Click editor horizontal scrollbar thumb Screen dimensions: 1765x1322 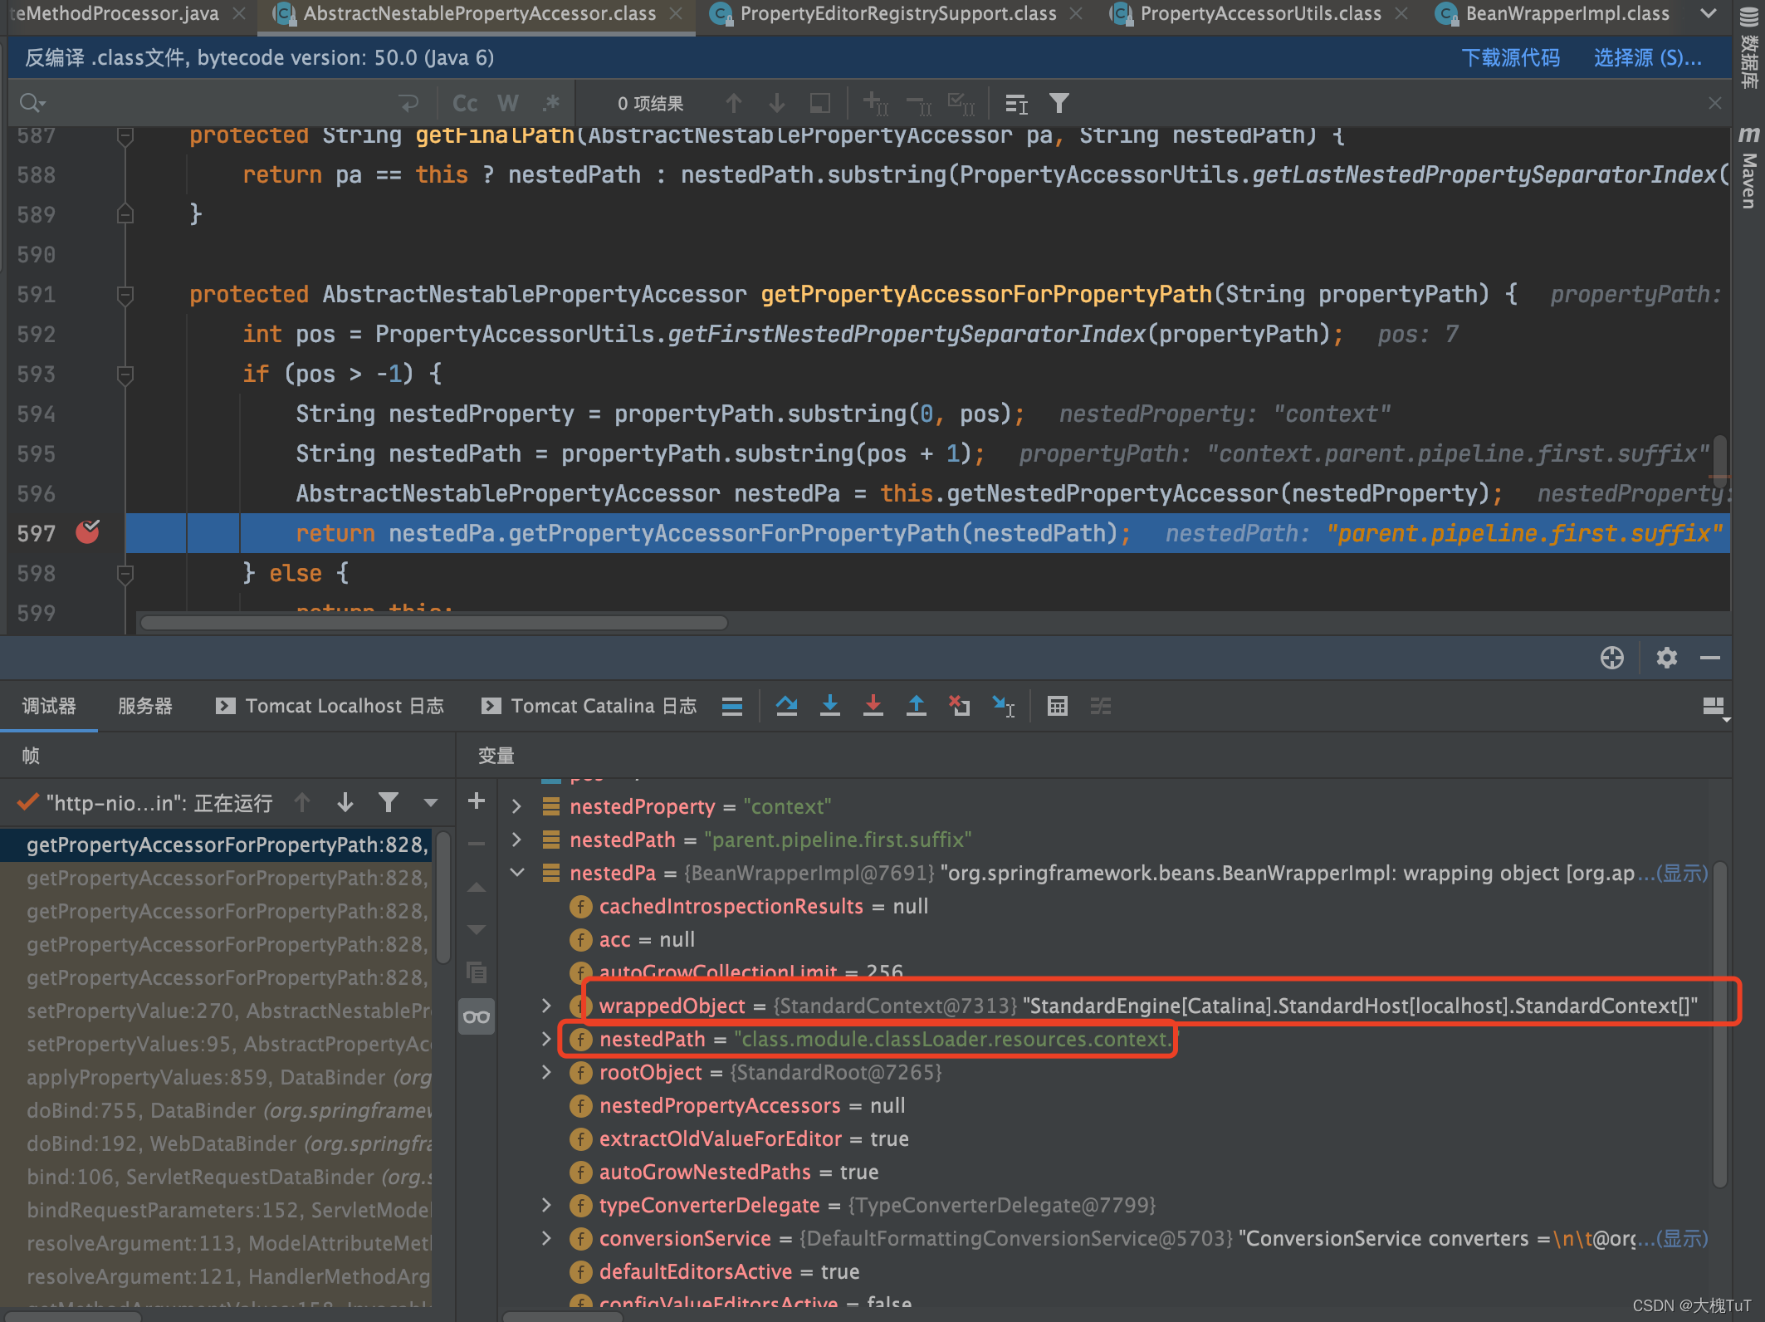pyautogui.click(x=433, y=623)
